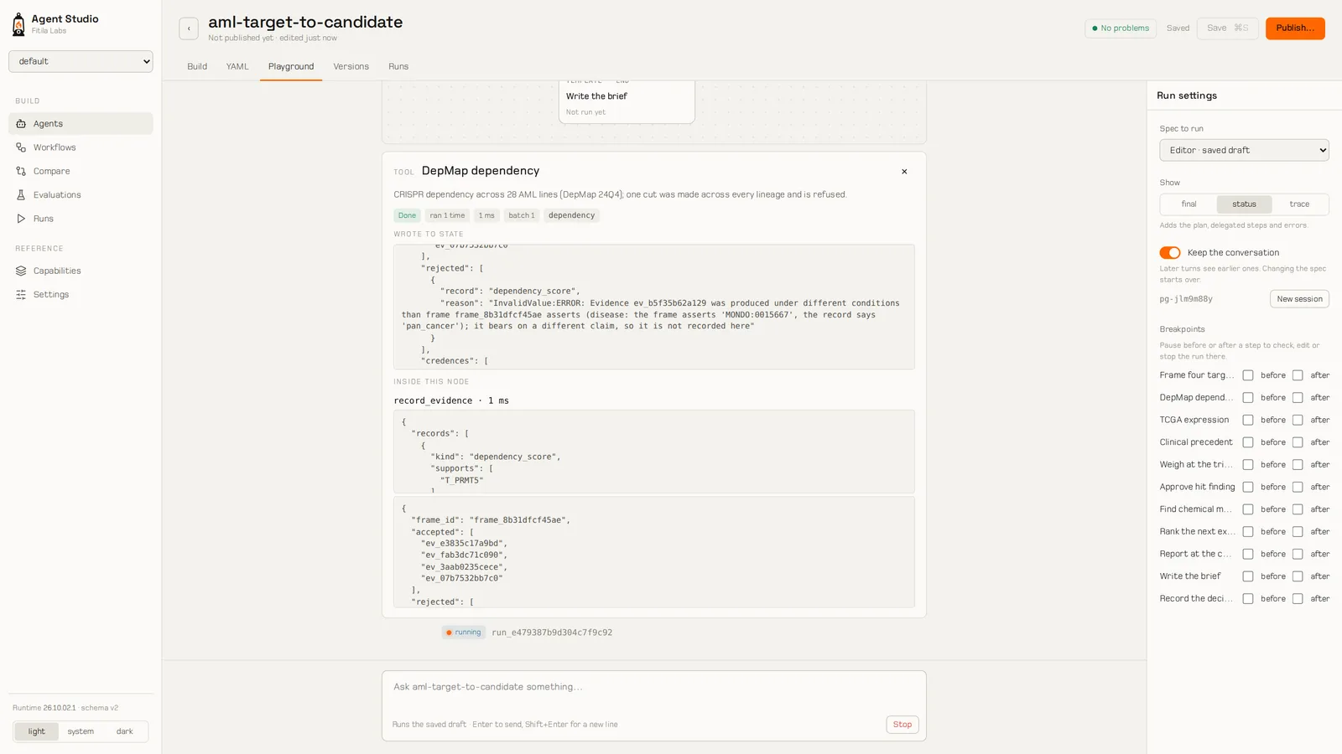Screen dimensions: 1342x754
Task: Open the Versions tab
Action: click(351, 66)
